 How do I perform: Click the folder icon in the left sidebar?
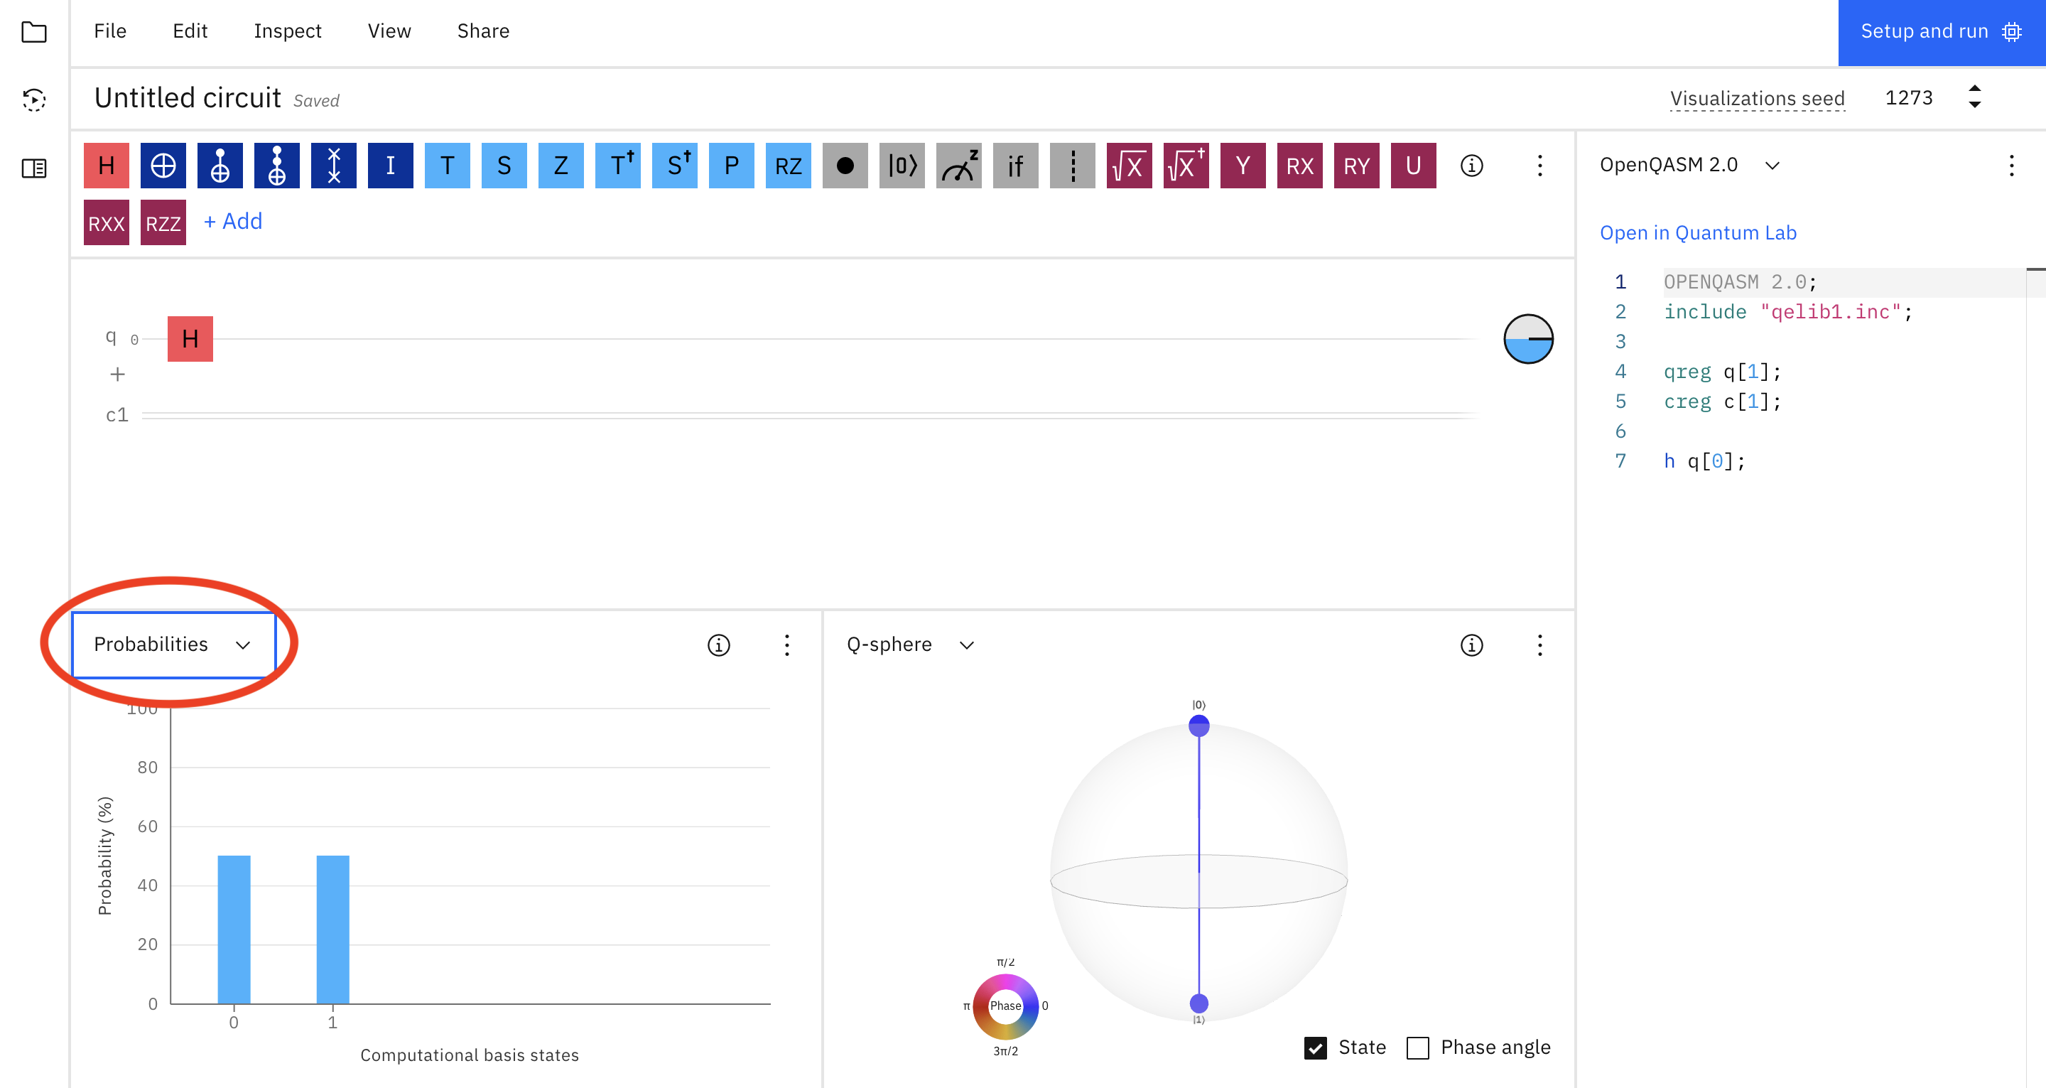(34, 33)
